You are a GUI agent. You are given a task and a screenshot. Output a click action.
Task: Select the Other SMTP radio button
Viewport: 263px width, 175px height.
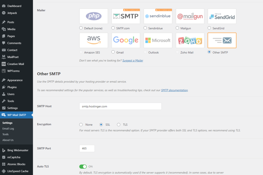(209, 52)
